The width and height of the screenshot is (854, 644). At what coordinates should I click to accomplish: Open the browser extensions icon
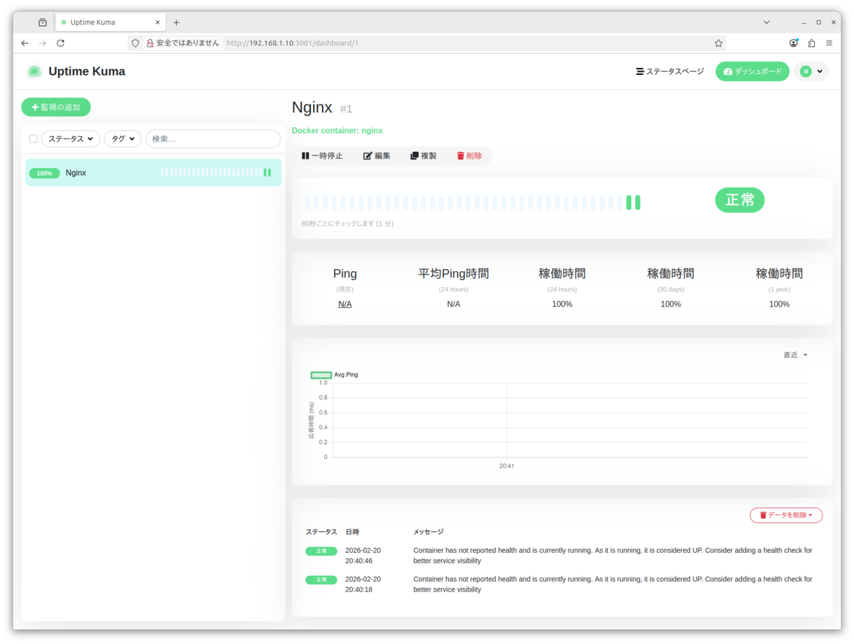pos(811,43)
